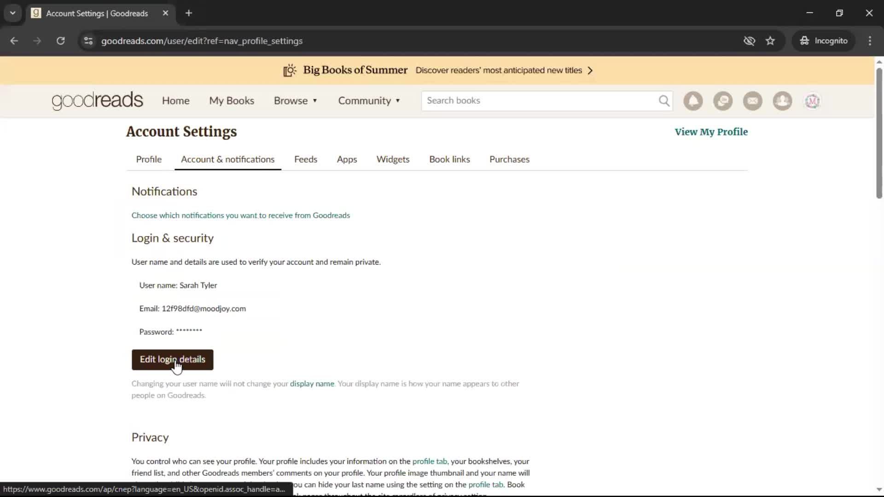
Task: Click the third-party cookies eye icon
Action: [749, 41]
